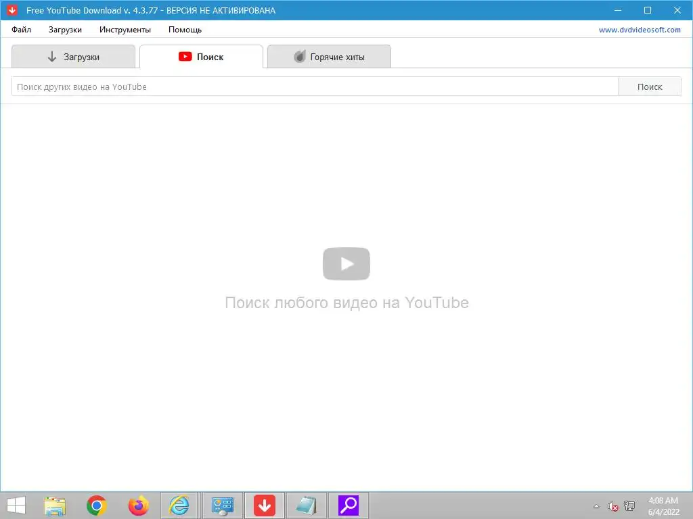This screenshot has width=693, height=519.
Task: Minimize the Free YouTube Download window
Action: tap(618, 10)
